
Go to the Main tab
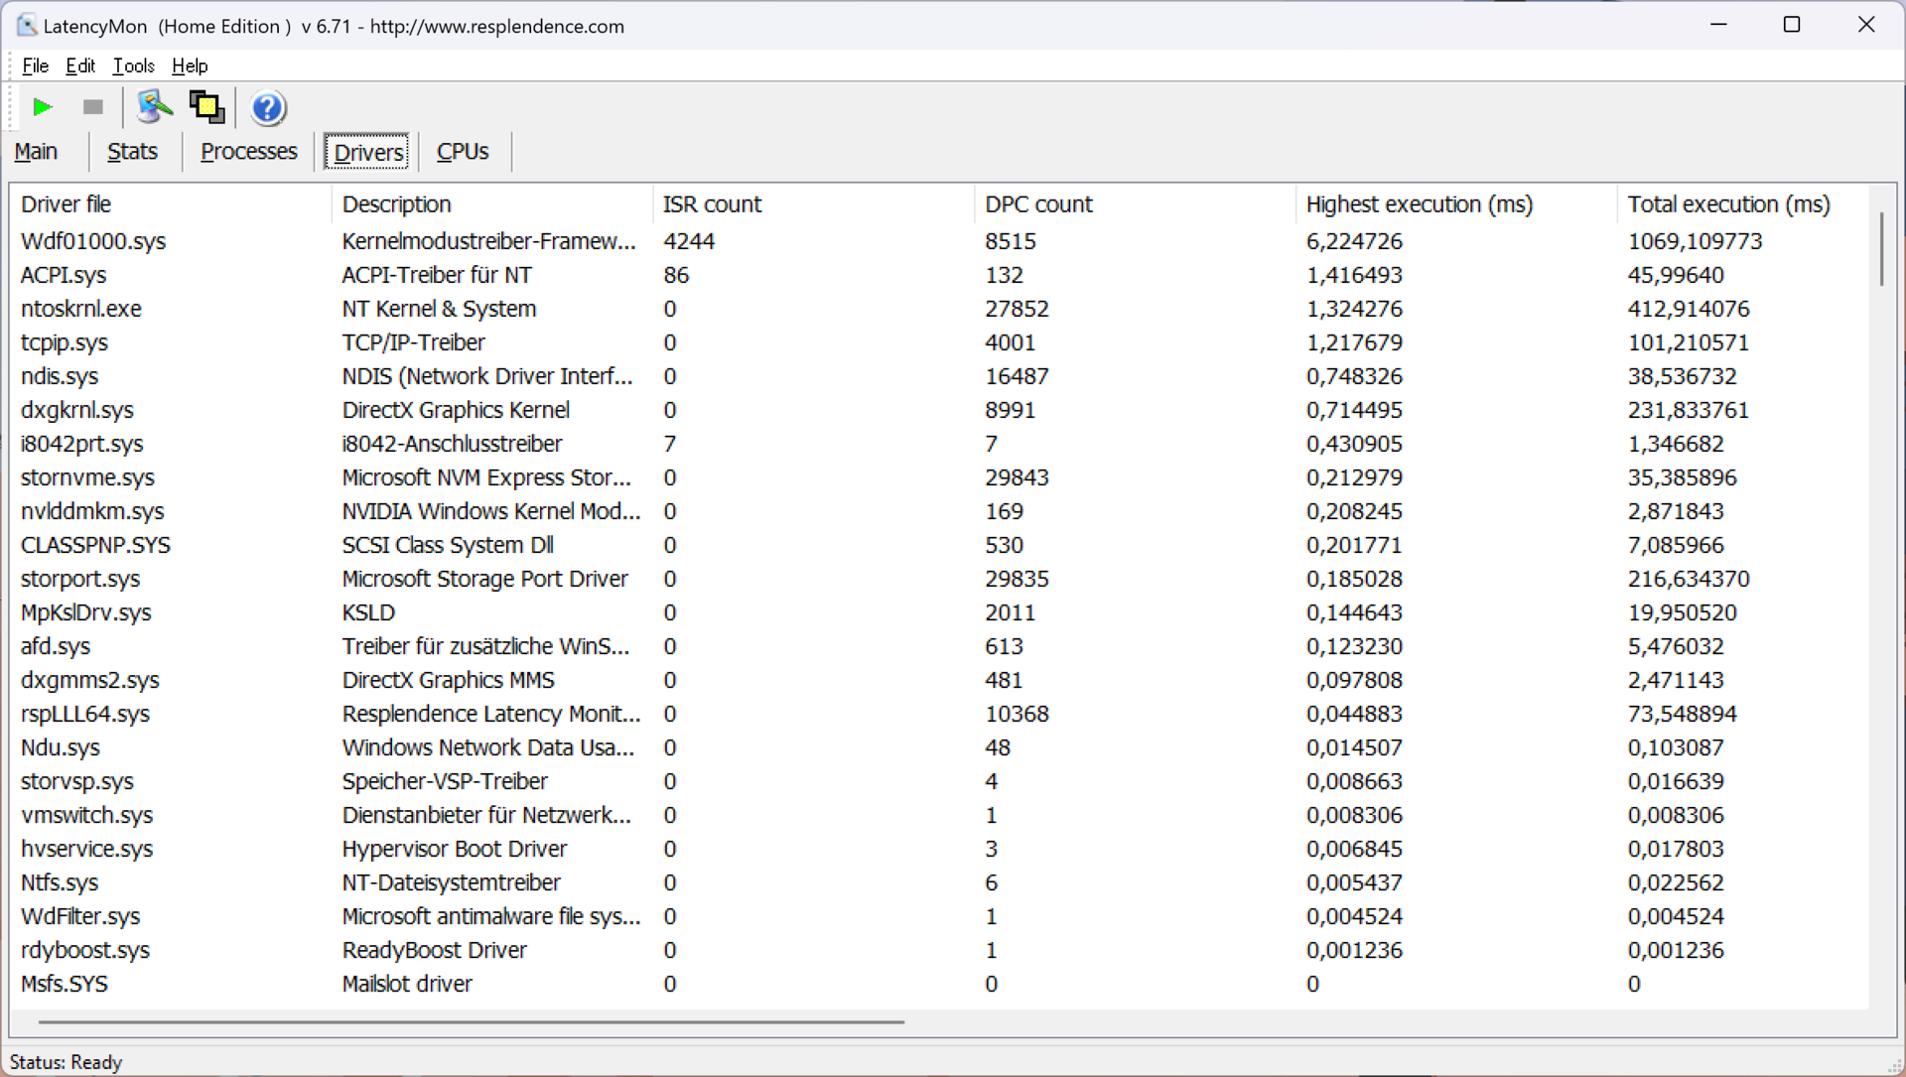coord(36,152)
